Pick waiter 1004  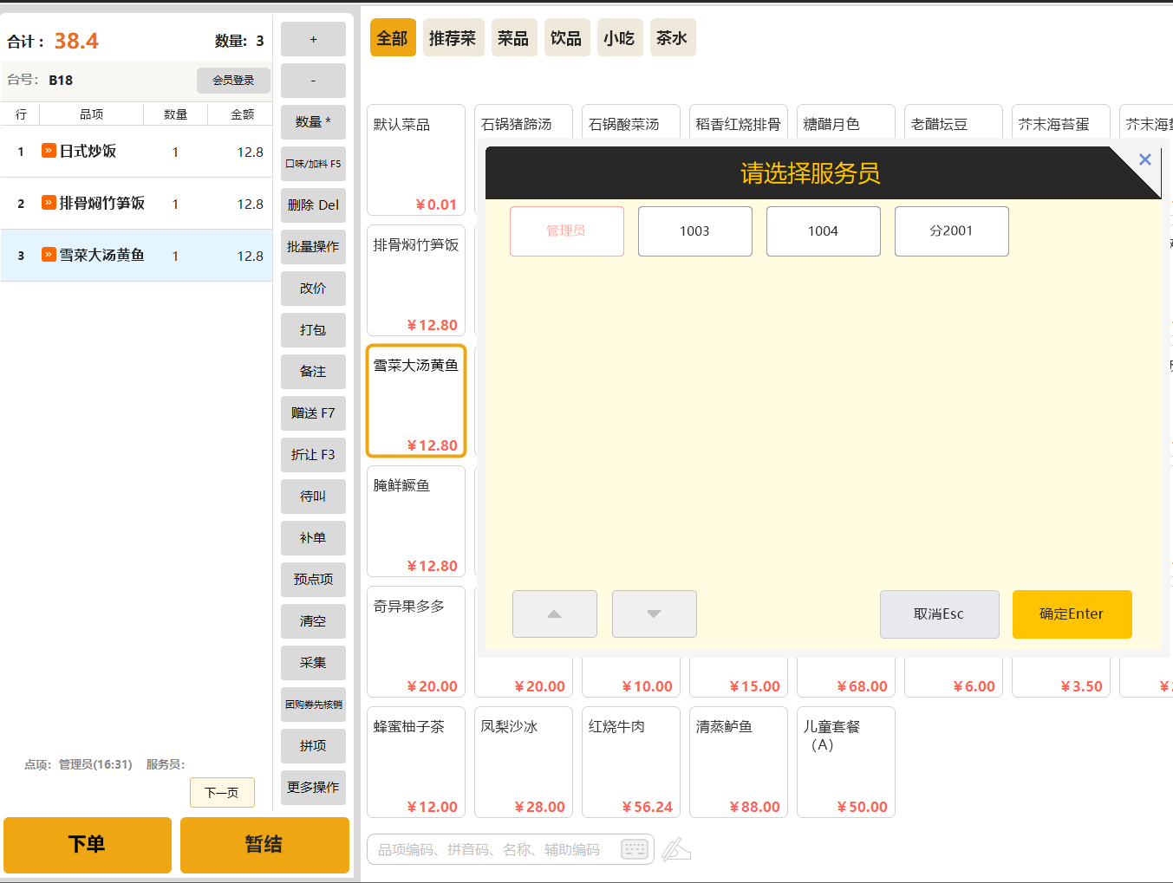click(x=824, y=231)
